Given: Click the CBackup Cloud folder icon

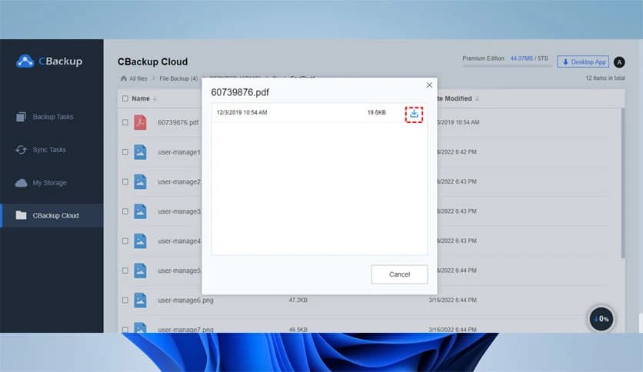Looking at the screenshot, I should (x=21, y=215).
